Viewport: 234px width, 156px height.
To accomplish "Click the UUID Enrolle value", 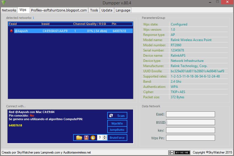I will pos(197,71).
